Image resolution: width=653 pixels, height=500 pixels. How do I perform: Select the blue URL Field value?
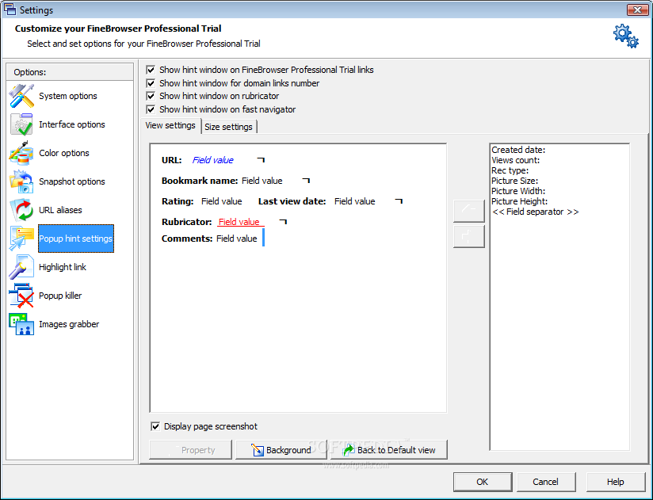pyautogui.click(x=213, y=160)
